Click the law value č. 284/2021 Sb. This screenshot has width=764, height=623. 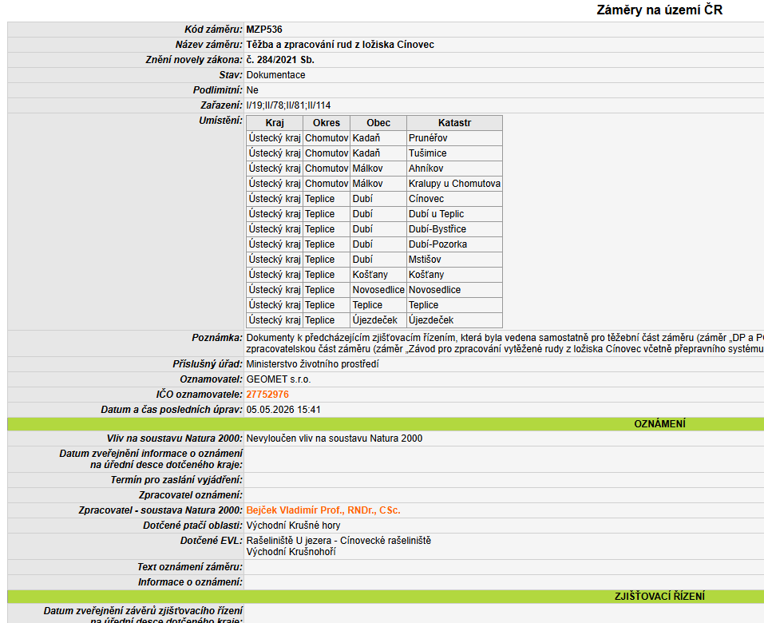tap(280, 59)
